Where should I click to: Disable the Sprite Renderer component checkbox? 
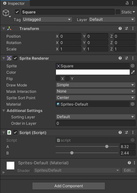point(15,58)
